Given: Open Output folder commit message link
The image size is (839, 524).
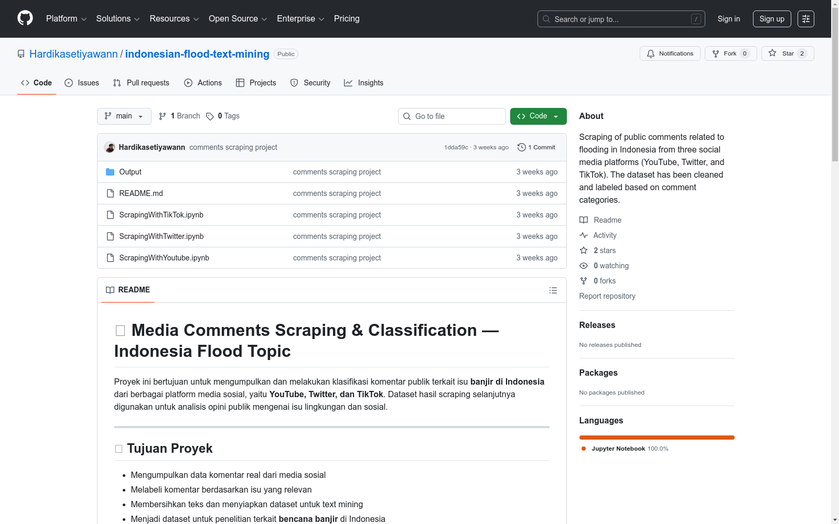Looking at the screenshot, I should [337, 172].
